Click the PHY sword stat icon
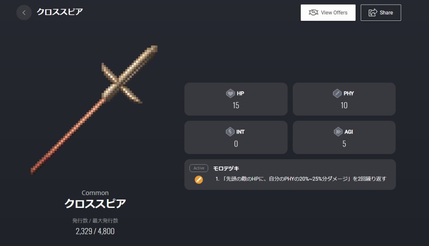The image size is (429, 246). [337, 93]
